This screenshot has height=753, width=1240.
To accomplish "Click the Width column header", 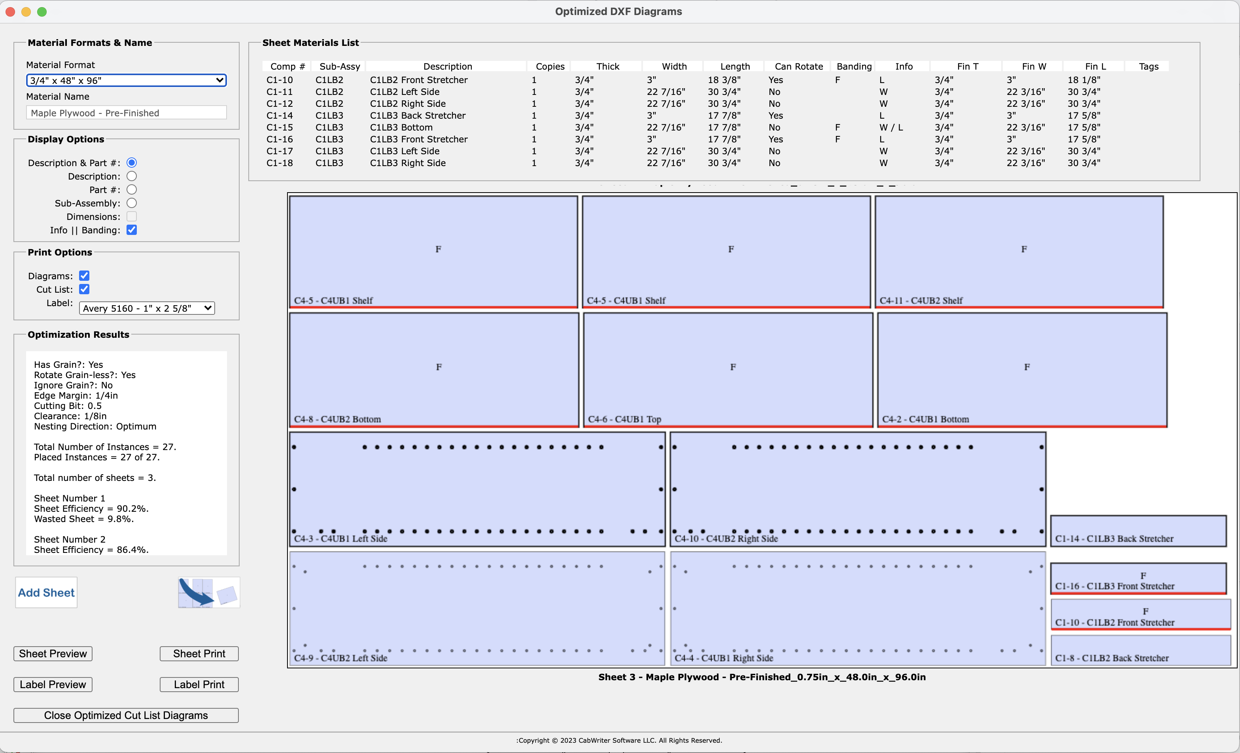I will pyautogui.click(x=673, y=66).
